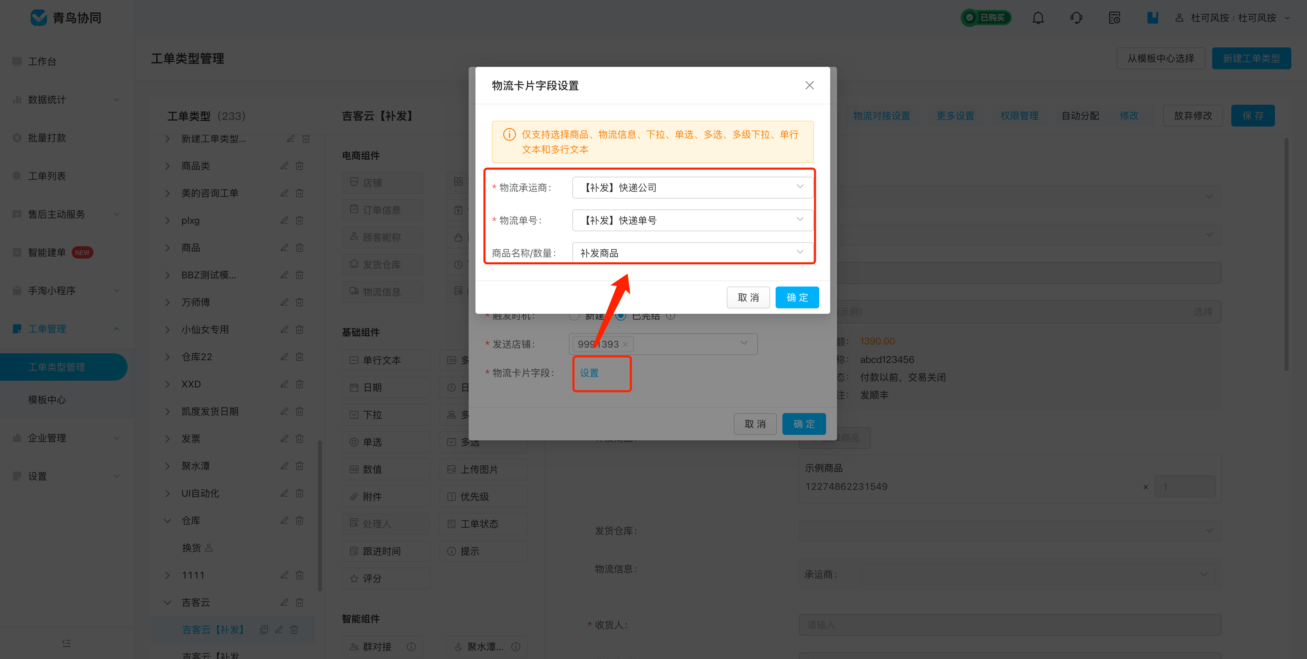
Task: Remove the 示例商品 product row
Action: pos(1145,487)
